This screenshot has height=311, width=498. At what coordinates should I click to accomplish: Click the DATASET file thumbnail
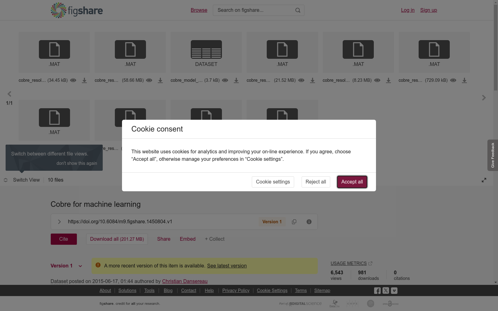tap(206, 52)
